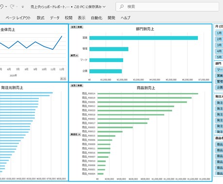
Task: Click 合計/金額 field button in 商品別売上 chart
Action: click(x=77, y=85)
